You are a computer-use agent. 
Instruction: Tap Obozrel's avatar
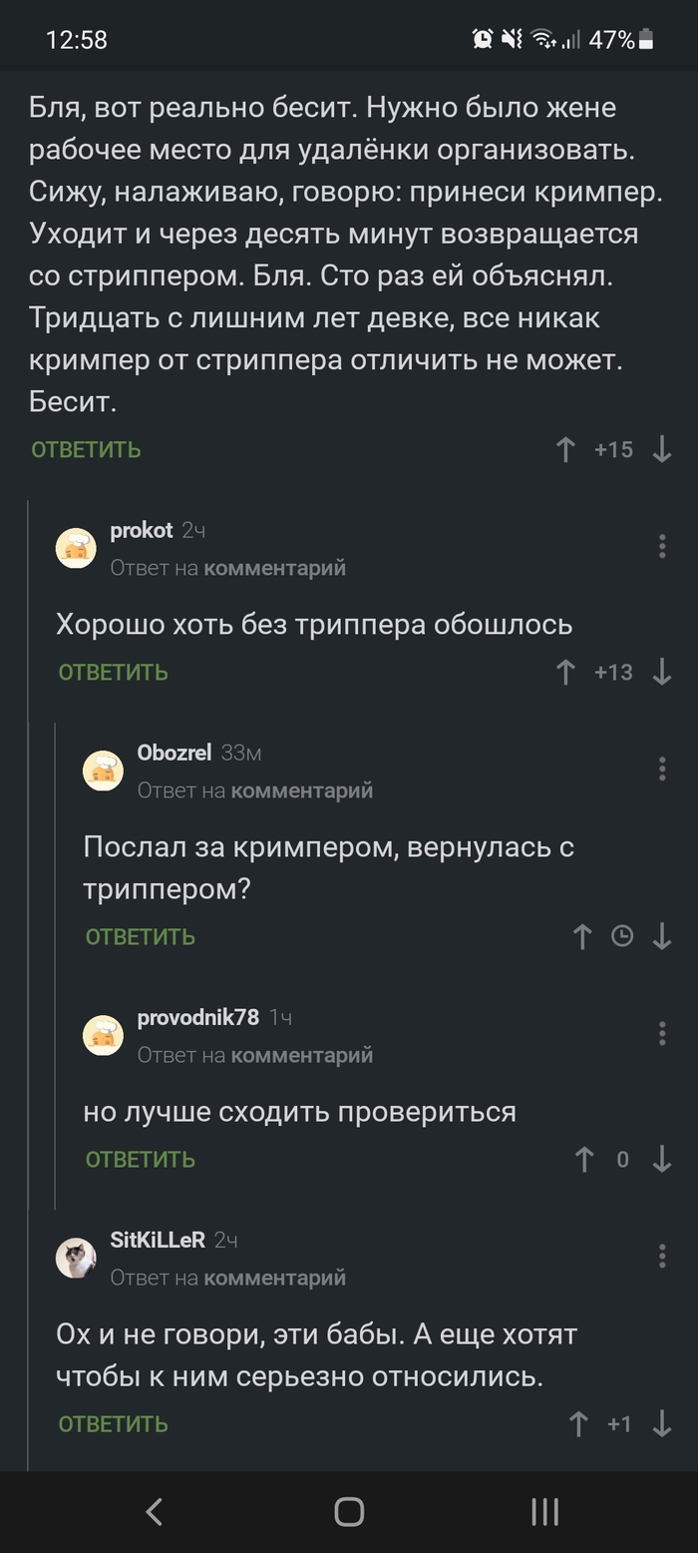pyautogui.click(x=103, y=770)
